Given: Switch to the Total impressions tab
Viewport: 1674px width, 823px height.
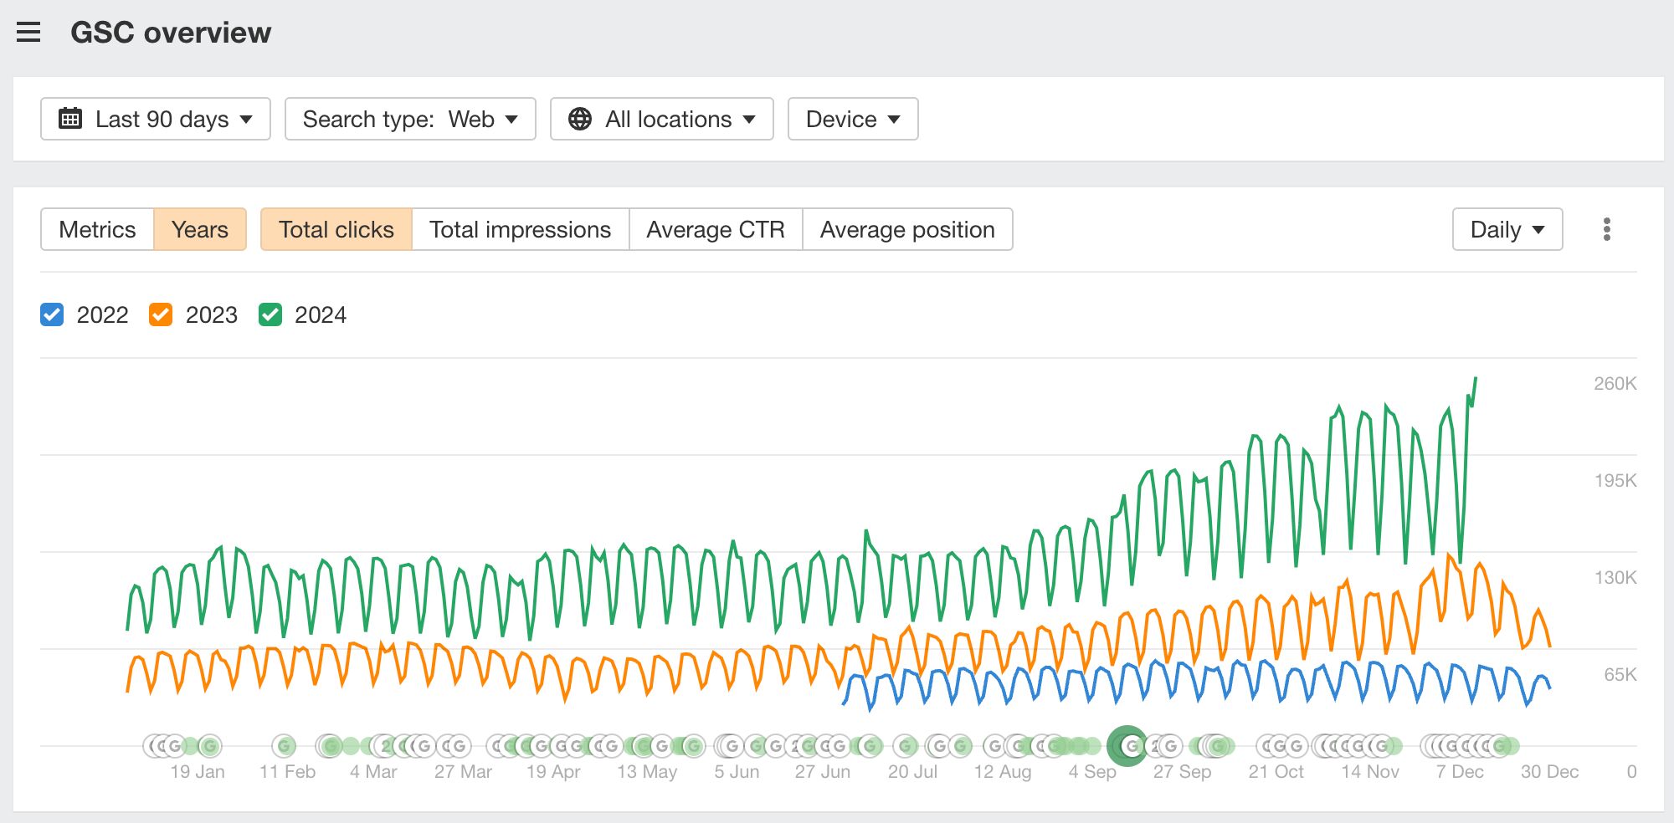Looking at the screenshot, I should 520,229.
